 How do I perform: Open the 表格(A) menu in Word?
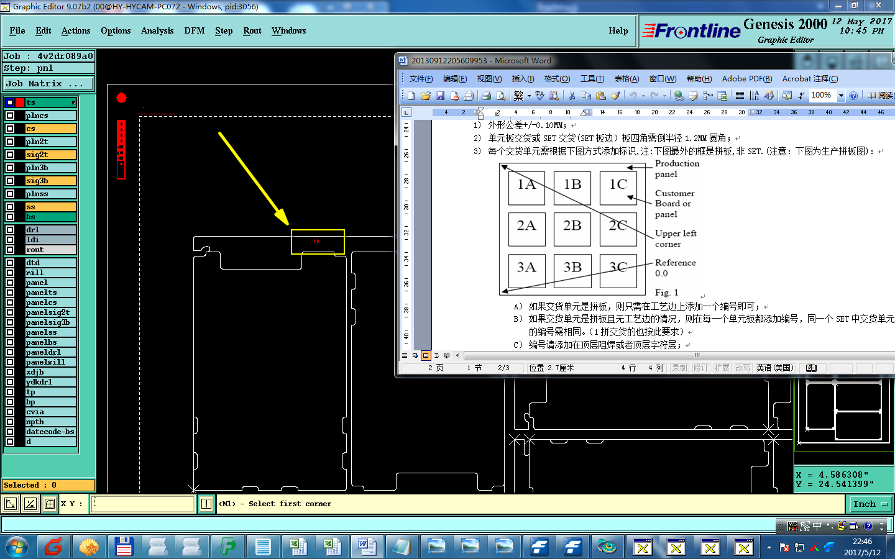(626, 79)
